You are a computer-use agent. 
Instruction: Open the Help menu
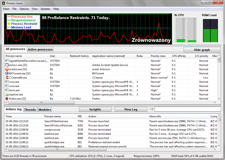[56, 9]
